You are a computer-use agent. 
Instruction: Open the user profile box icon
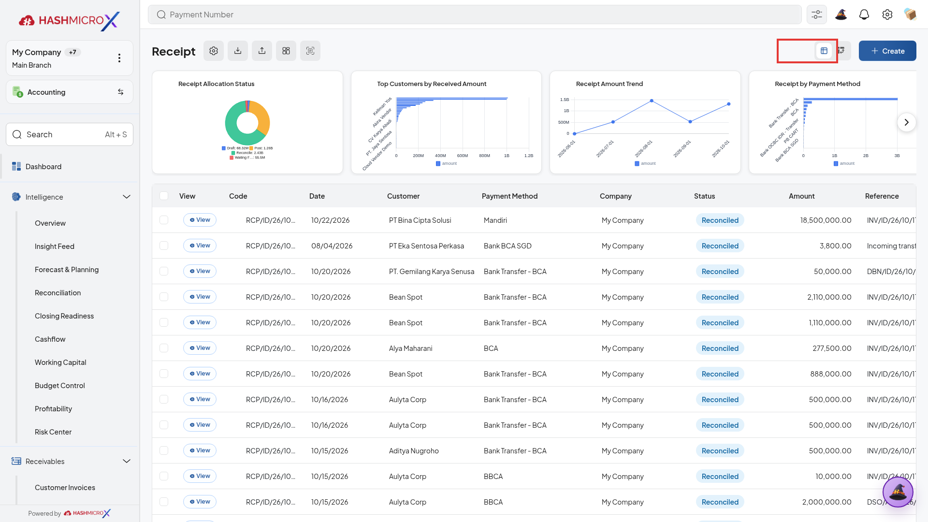[x=911, y=14]
